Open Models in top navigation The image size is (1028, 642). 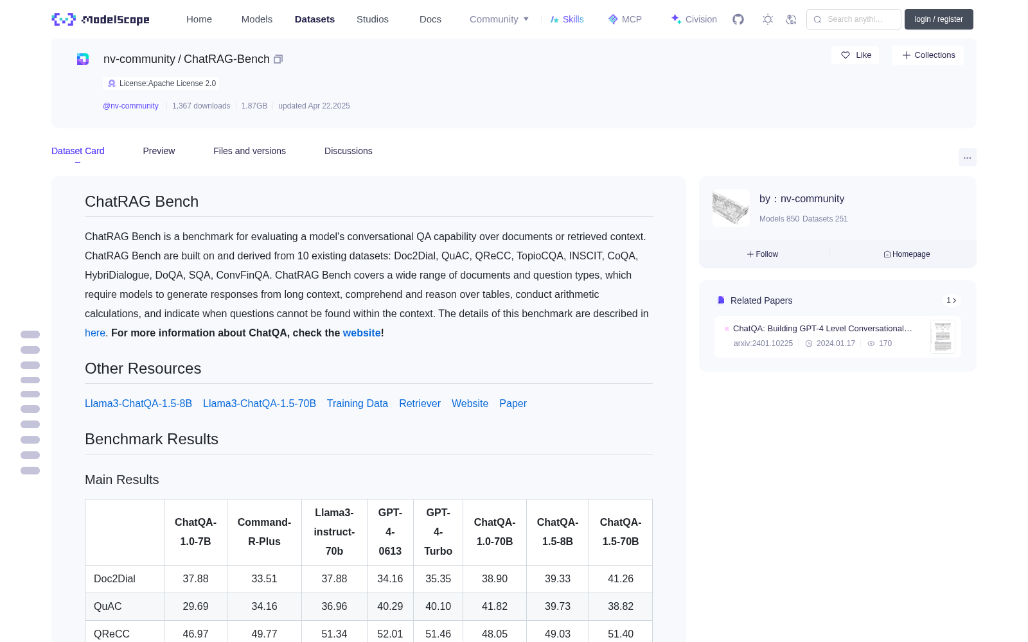pyautogui.click(x=257, y=19)
